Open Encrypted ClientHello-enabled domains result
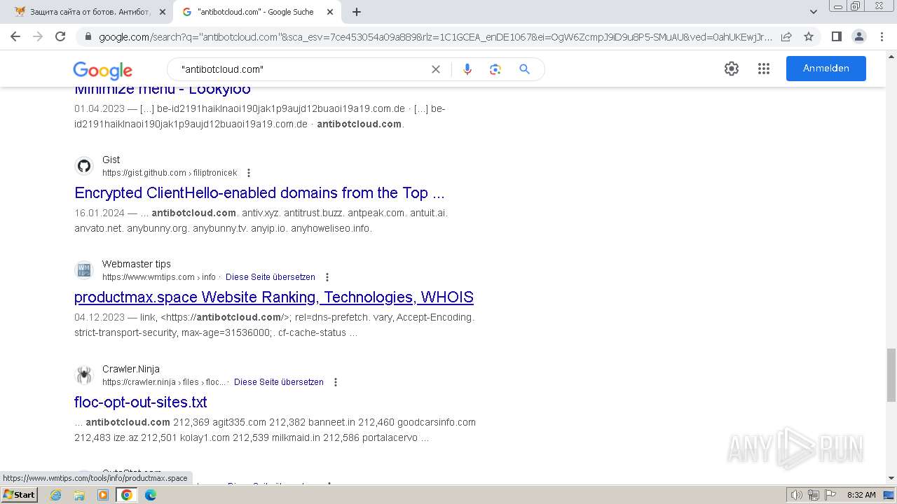 click(x=259, y=193)
